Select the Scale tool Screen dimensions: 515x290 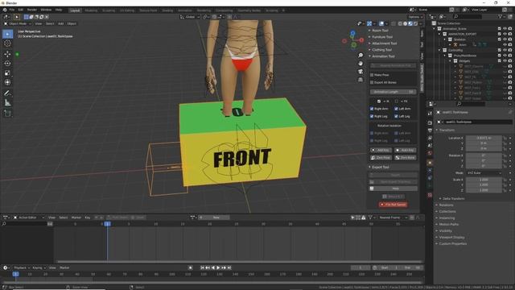click(x=7, y=73)
